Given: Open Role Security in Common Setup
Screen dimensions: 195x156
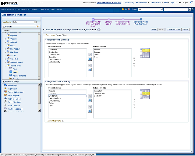Looking at the screenshot, I should pos(12,89).
